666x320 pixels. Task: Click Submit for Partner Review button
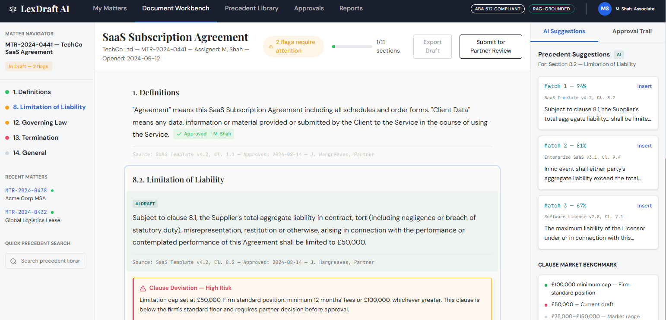pos(491,47)
